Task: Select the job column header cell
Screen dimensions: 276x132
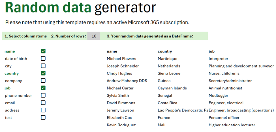Action: coord(211,51)
